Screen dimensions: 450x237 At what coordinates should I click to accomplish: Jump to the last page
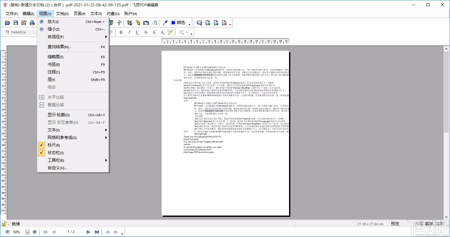[x=97, y=232]
